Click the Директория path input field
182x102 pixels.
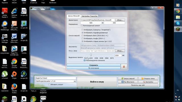point(98,20)
